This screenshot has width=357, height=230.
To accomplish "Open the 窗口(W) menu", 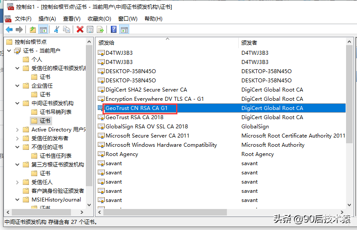I will (x=128, y=19).
